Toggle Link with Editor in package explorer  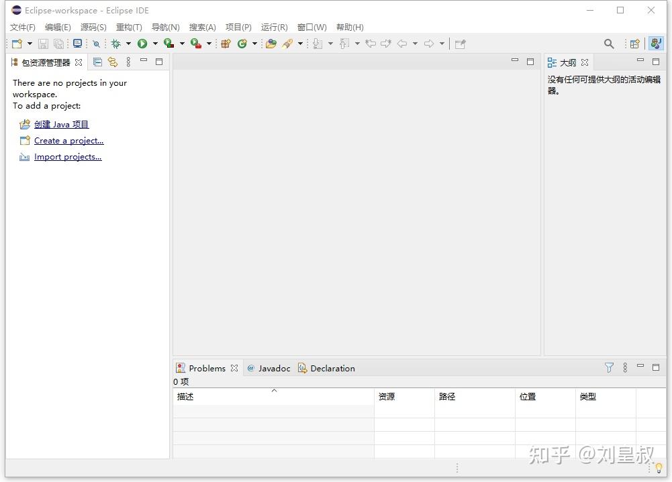pyautogui.click(x=113, y=62)
